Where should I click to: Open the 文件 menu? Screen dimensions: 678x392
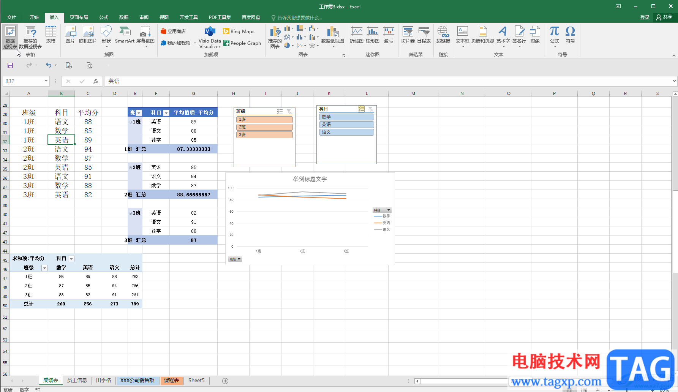pyautogui.click(x=12, y=17)
